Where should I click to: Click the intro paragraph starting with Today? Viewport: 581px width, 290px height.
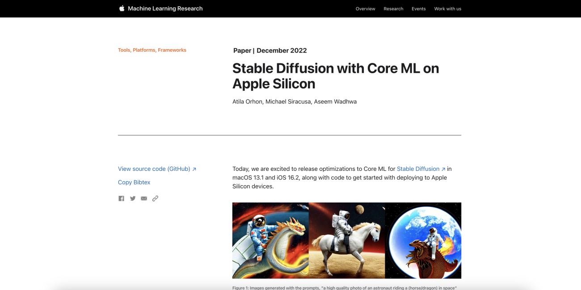342,178
